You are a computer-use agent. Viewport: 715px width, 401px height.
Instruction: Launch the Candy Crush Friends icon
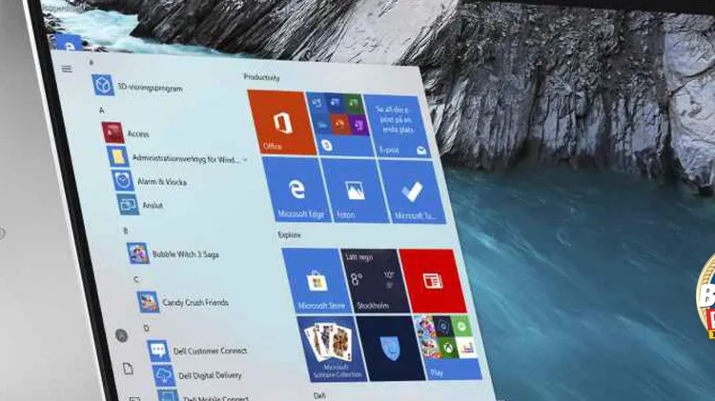(148, 302)
